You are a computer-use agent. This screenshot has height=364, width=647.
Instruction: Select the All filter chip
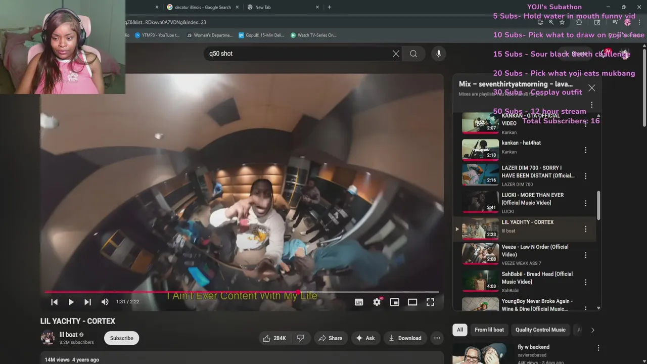tap(460, 330)
